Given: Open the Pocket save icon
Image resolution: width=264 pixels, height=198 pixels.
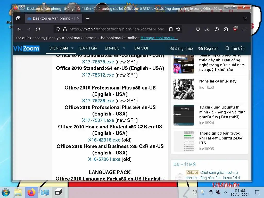Looking at the screenshot, I should (198, 29).
